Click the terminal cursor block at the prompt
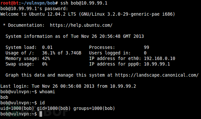Screen dimensions: 201x119 [x=41, y=114]
